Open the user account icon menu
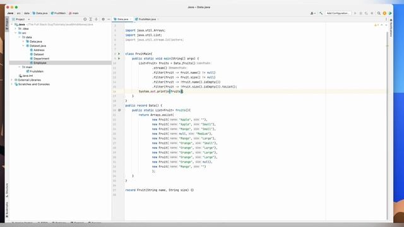This screenshot has height=227, width=404. coord(313,13)
